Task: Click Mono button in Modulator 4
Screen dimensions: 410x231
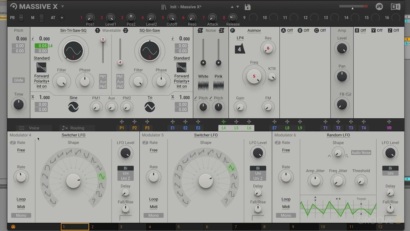Action: pos(21,215)
